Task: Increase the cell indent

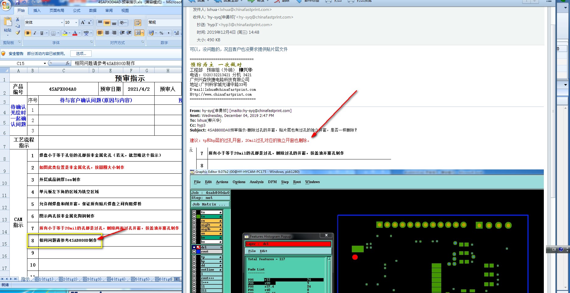Action: [x=129, y=33]
